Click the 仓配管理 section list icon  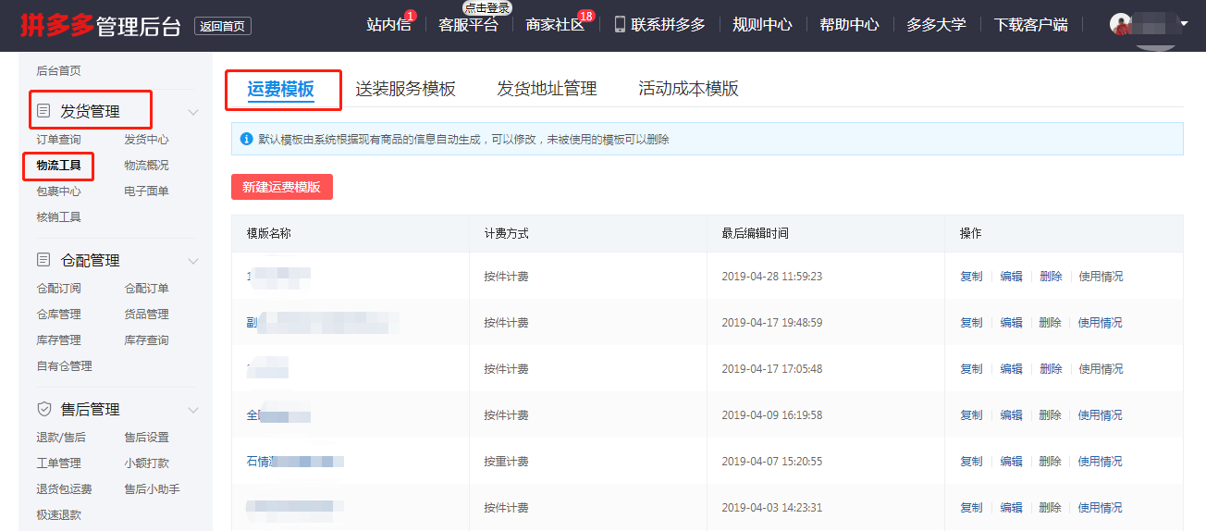click(43, 260)
